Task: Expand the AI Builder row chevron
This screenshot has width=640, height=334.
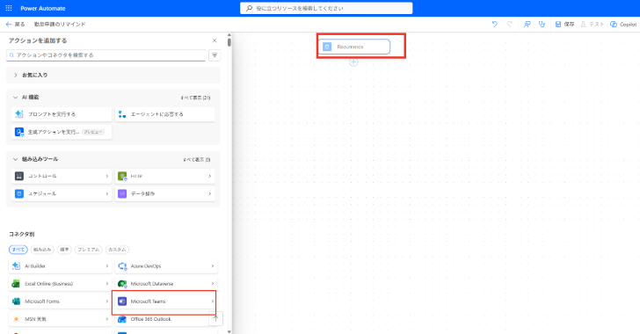Action: (x=107, y=265)
